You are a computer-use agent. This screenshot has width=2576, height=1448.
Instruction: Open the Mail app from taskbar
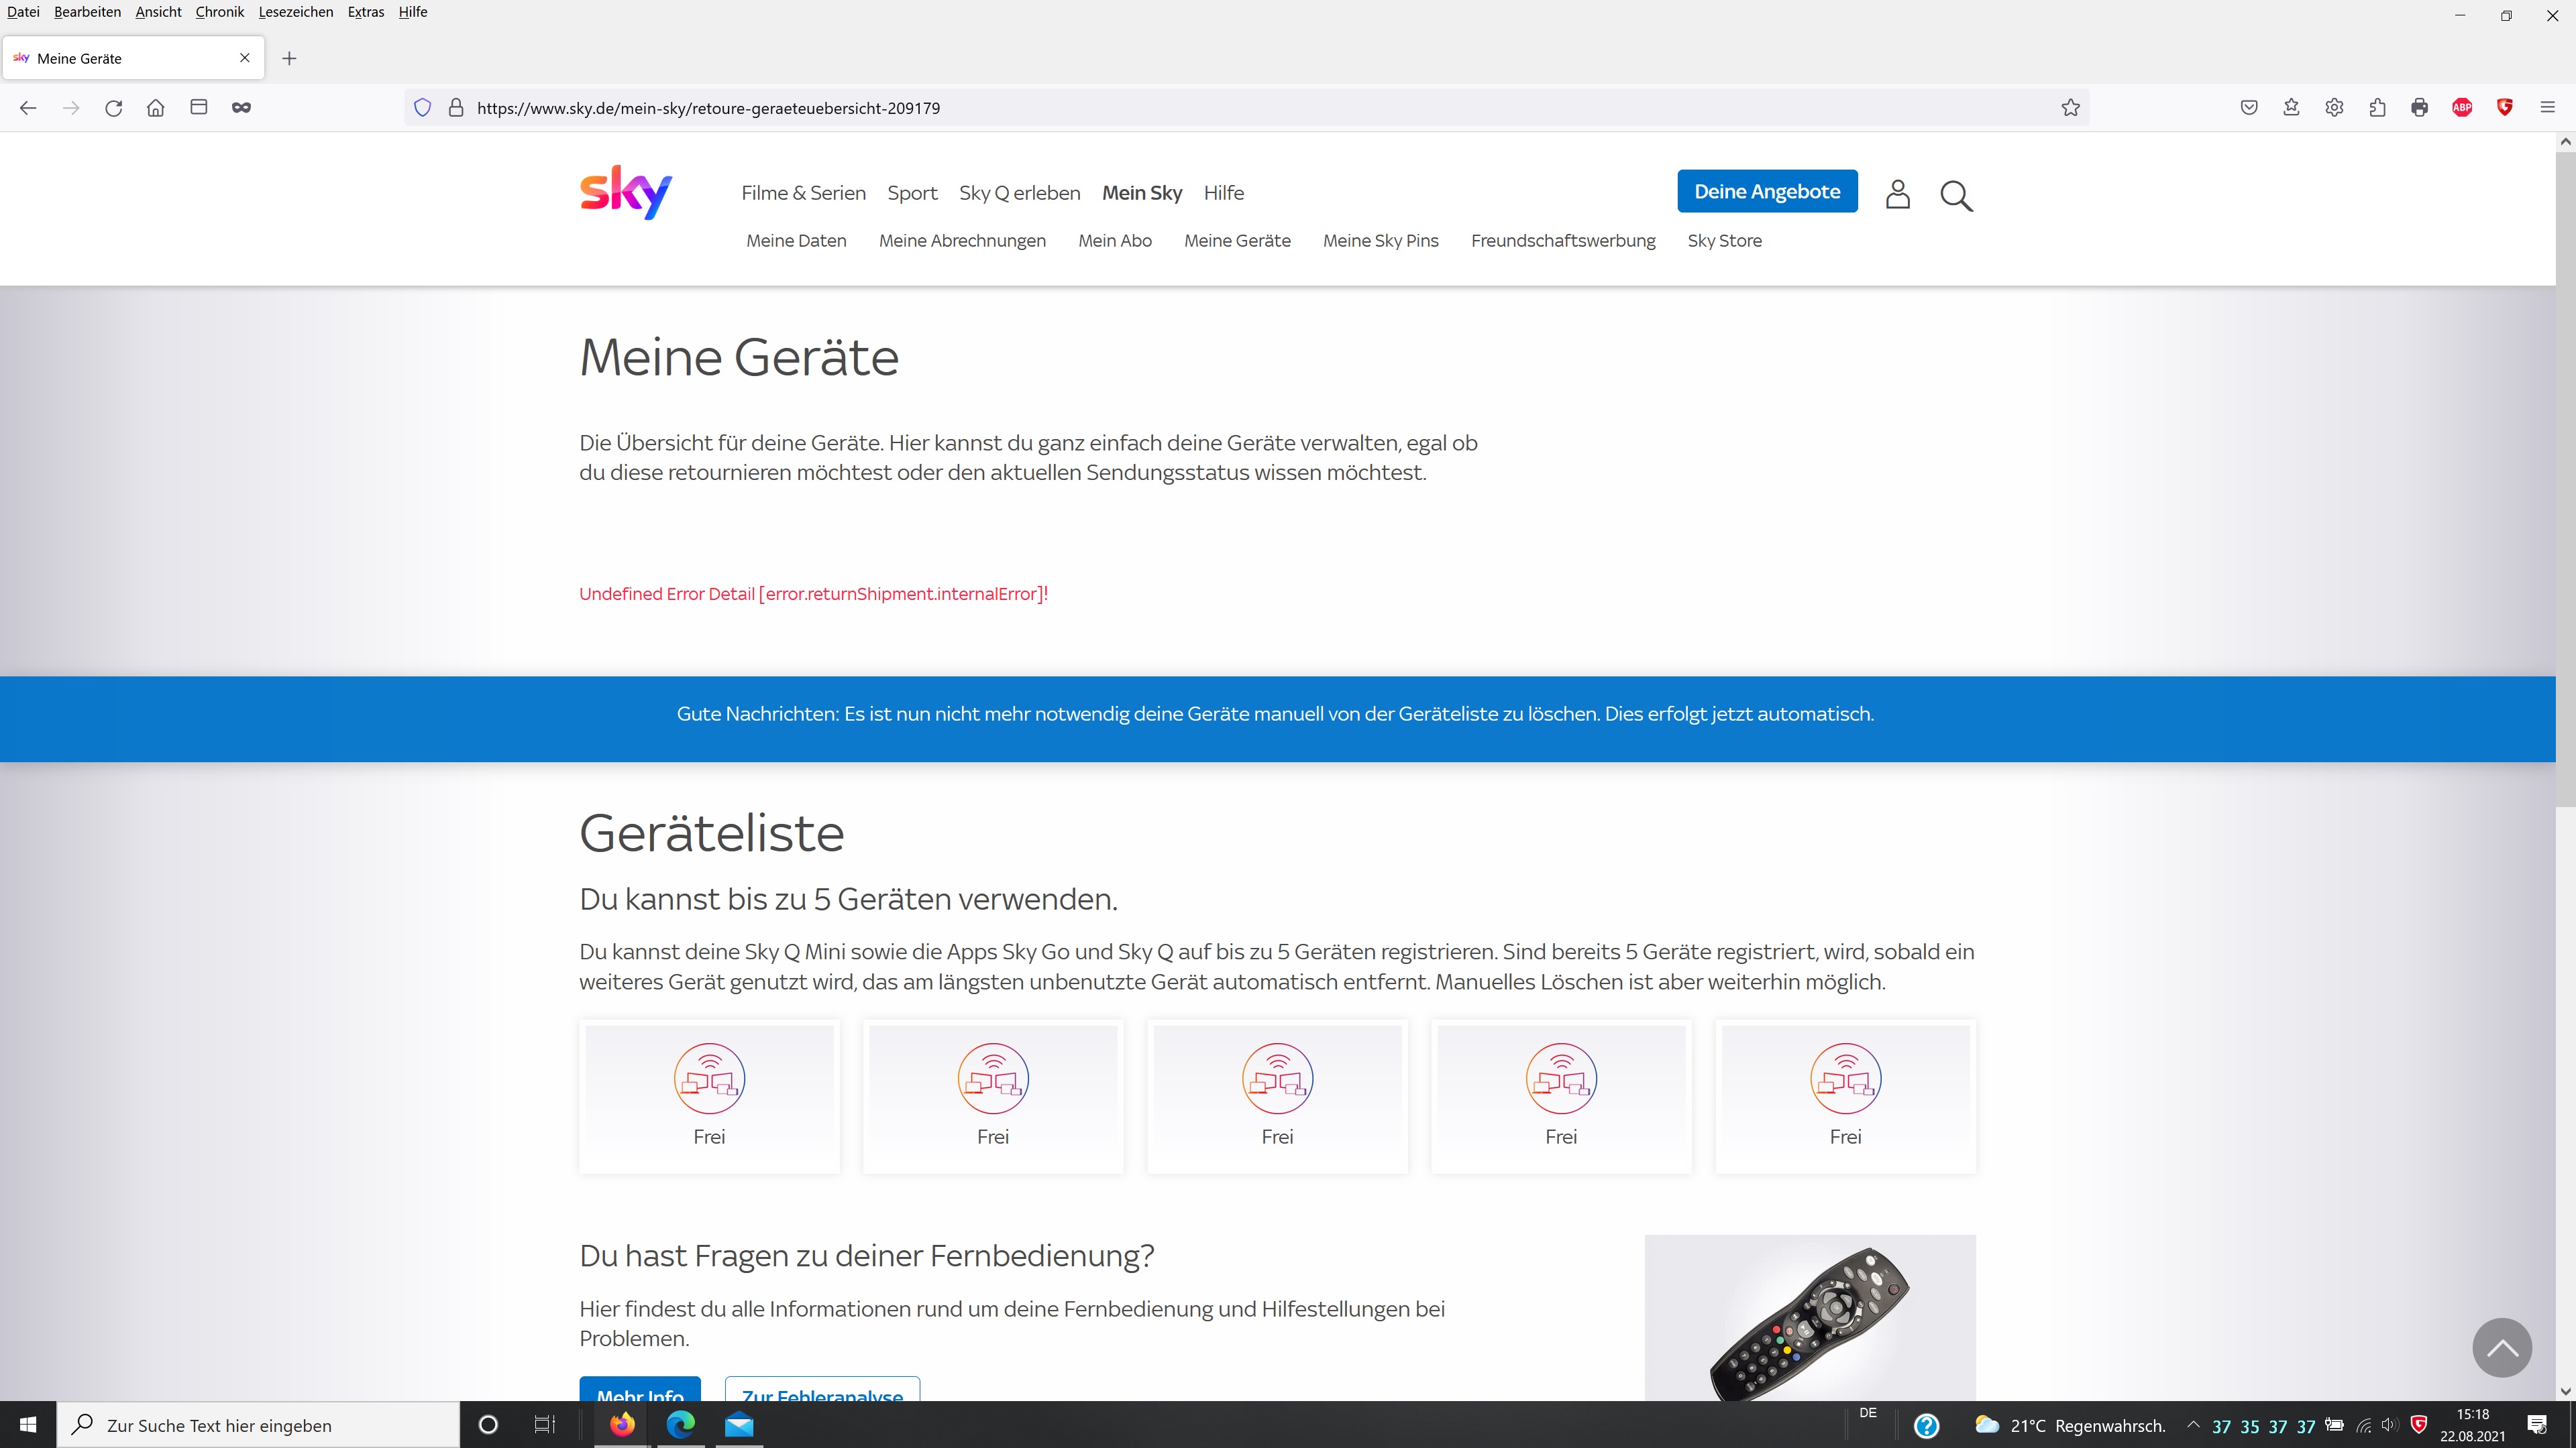[x=739, y=1425]
